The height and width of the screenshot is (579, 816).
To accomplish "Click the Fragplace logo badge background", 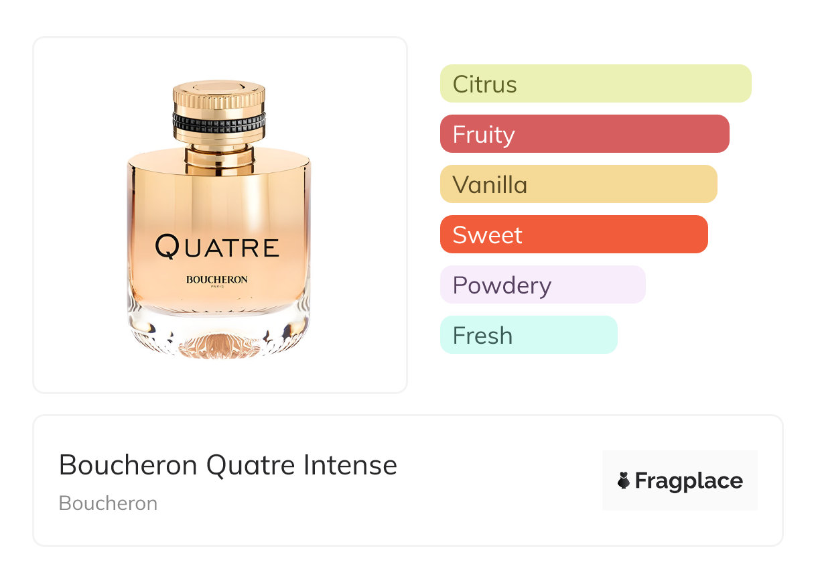I will tap(680, 459).
